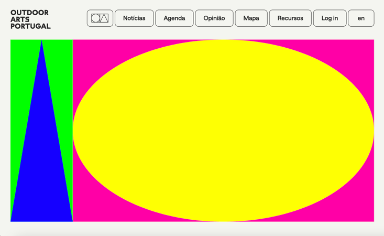Viewport: 384px width, 236px height.
Task: Open the Opinião menu item
Action: click(214, 18)
